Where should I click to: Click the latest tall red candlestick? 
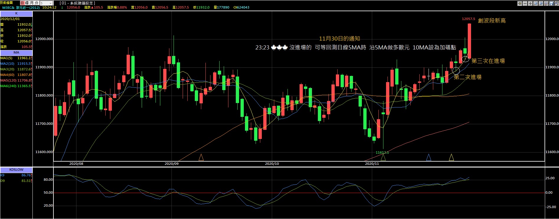tap(469, 41)
